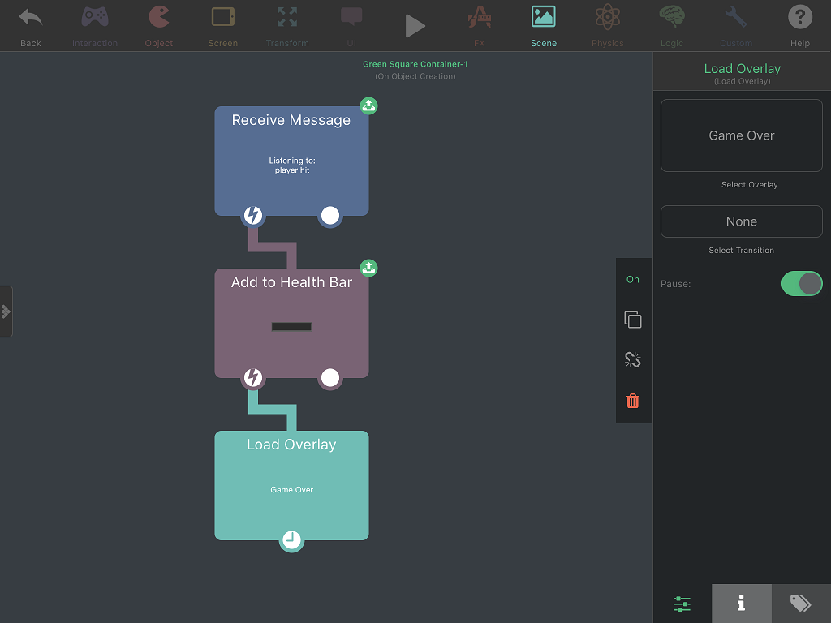Click the upload badge on Add to Health Bar
The height and width of the screenshot is (623, 831).
(x=369, y=268)
